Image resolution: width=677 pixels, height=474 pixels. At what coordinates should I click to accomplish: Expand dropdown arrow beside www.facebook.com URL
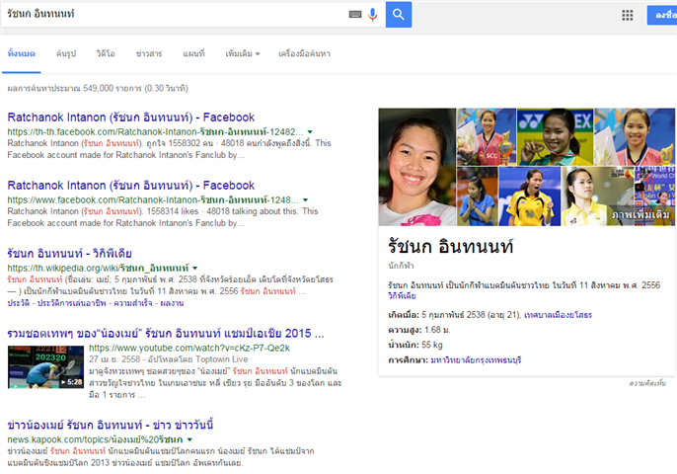pyautogui.click(x=305, y=200)
